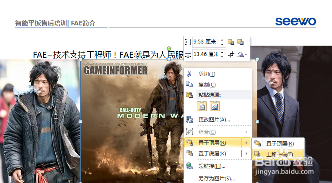Screen dimensions: 332x183
Task: Choose 复制(C) from context menu
Action: [218, 85]
